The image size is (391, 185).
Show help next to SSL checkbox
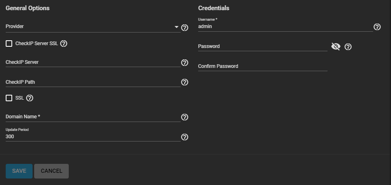(30, 98)
